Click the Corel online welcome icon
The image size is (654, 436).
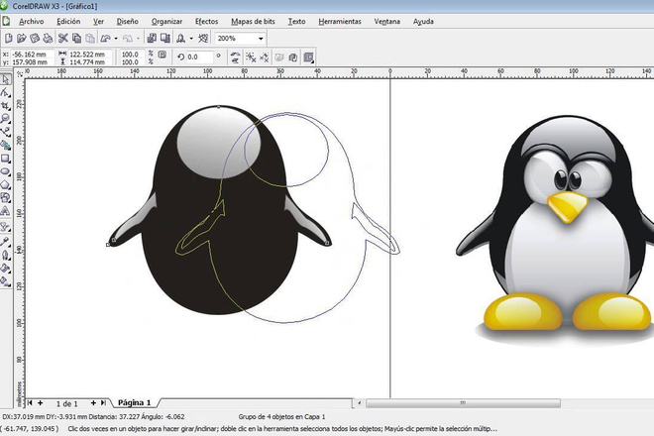[203, 39]
